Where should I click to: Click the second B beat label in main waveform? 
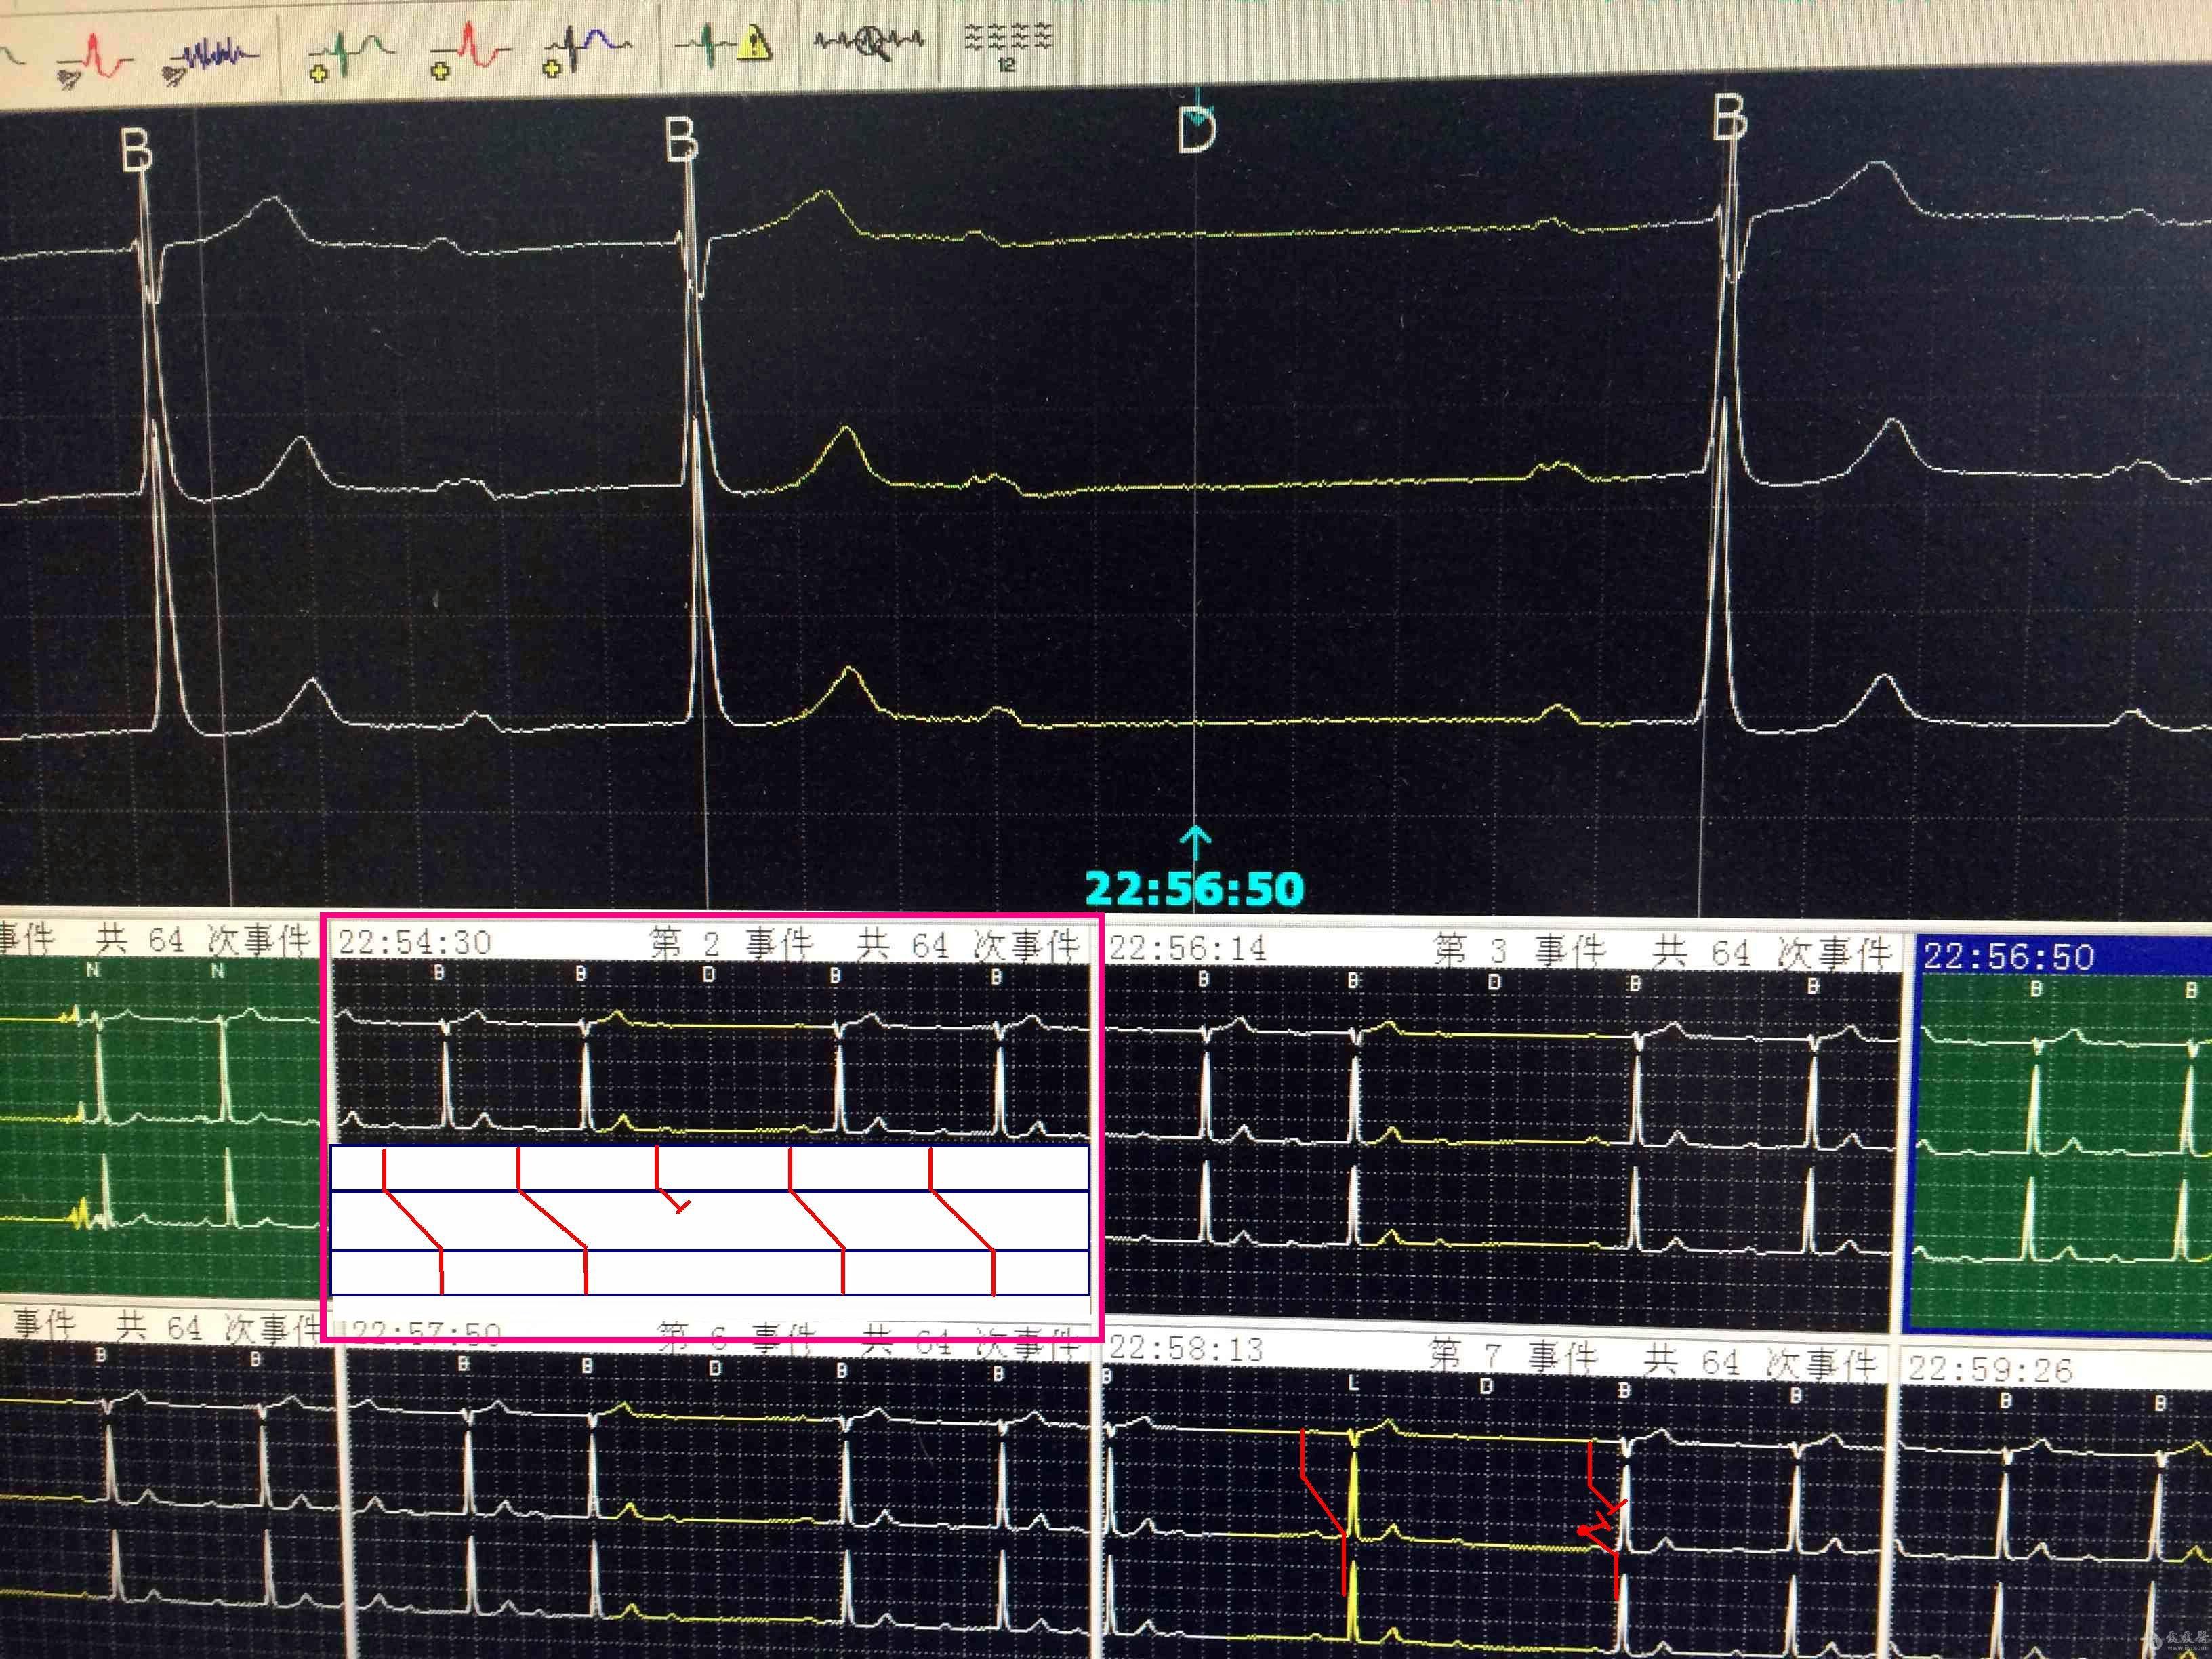[682, 140]
